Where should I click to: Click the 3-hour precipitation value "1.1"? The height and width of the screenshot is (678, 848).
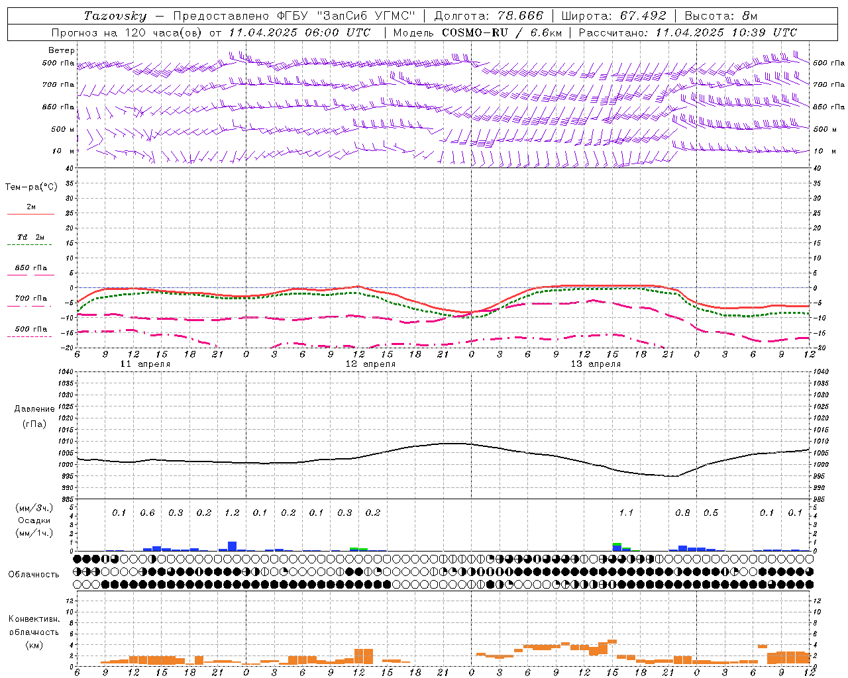point(626,513)
